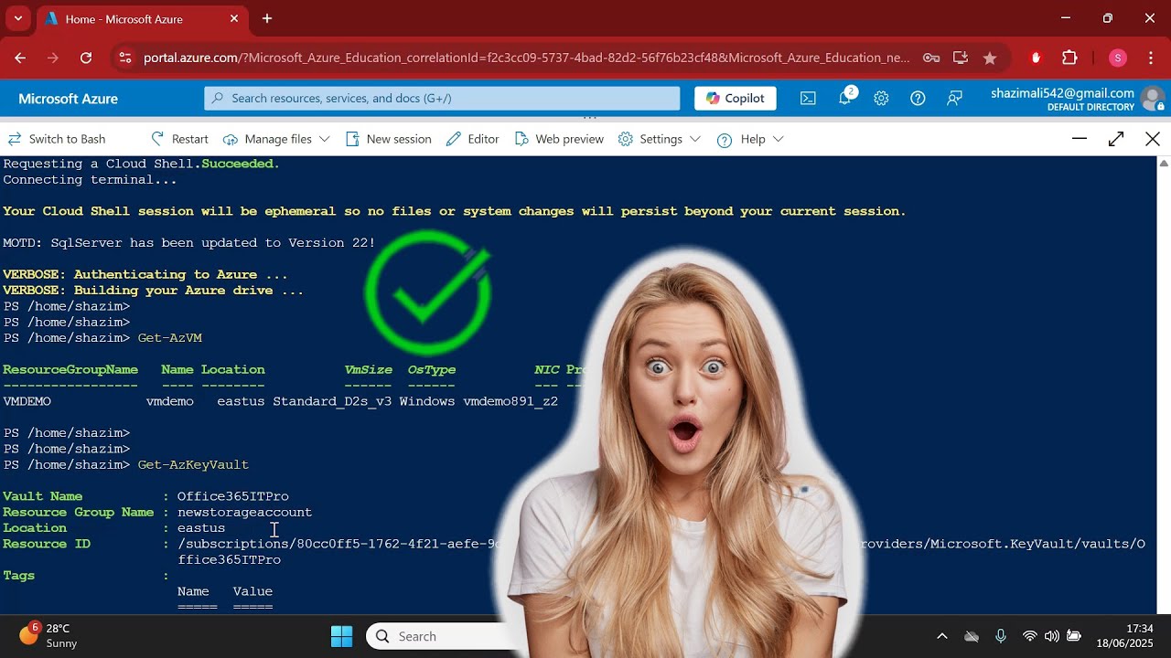Screen dimensions: 1171x658
Task: Expand the Cloud Shell Settings dropdown
Action: (660, 139)
